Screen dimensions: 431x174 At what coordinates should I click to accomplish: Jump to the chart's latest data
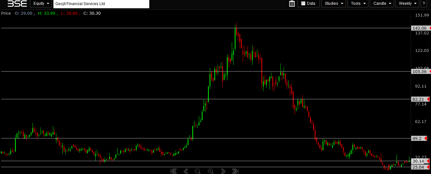pos(235,171)
